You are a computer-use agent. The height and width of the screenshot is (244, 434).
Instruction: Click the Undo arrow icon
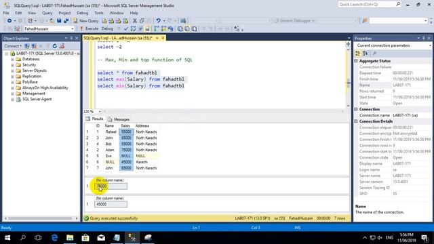(158, 21)
